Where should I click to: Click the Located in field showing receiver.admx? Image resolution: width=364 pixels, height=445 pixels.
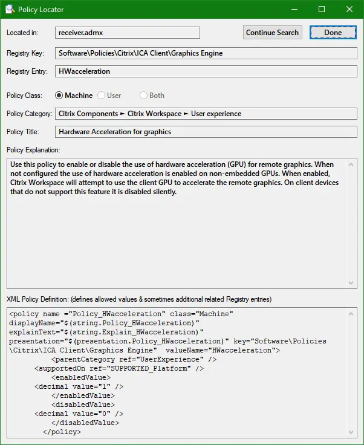click(x=128, y=33)
